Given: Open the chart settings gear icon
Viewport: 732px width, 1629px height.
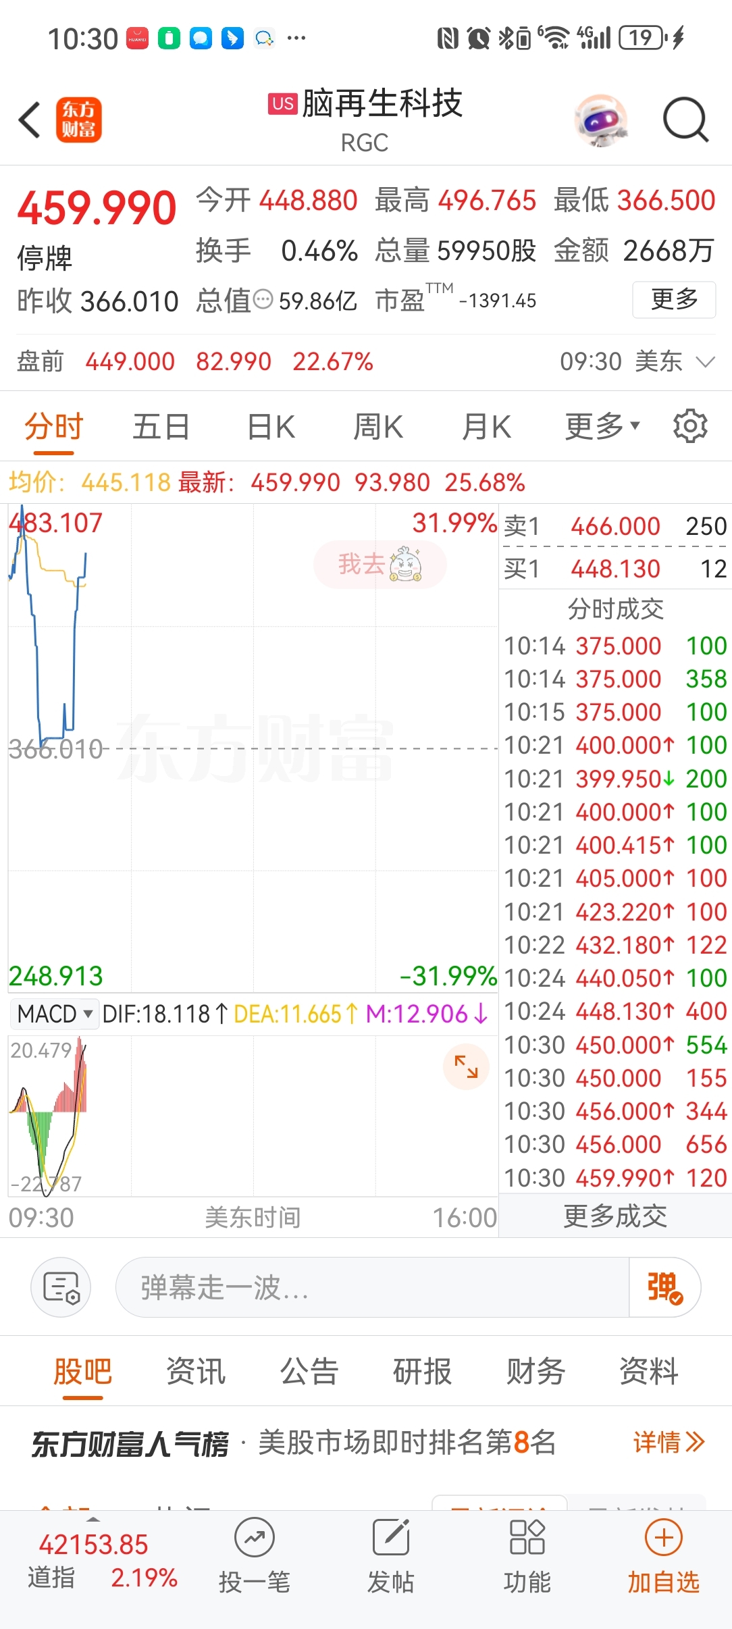Looking at the screenshot, I should tap(690, 426).
